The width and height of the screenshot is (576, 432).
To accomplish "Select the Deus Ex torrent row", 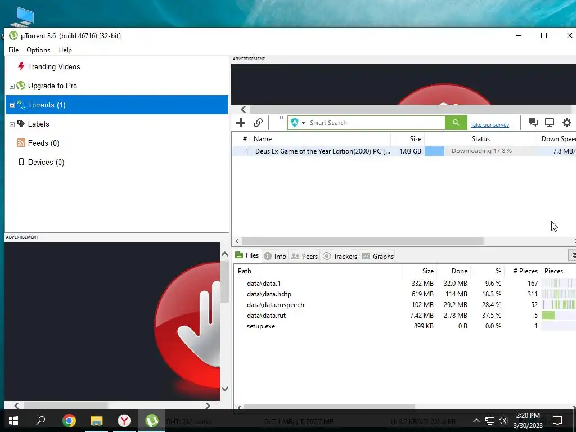I will point(404,151).
